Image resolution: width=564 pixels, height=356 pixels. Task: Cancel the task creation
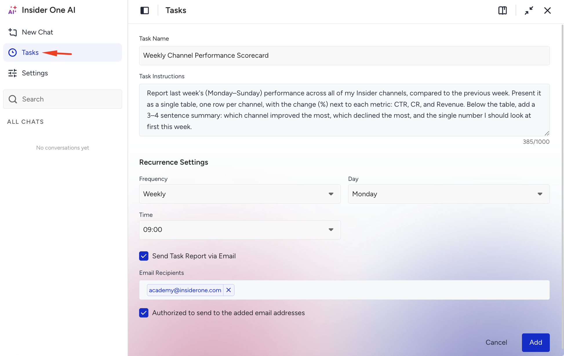(496, 342)
